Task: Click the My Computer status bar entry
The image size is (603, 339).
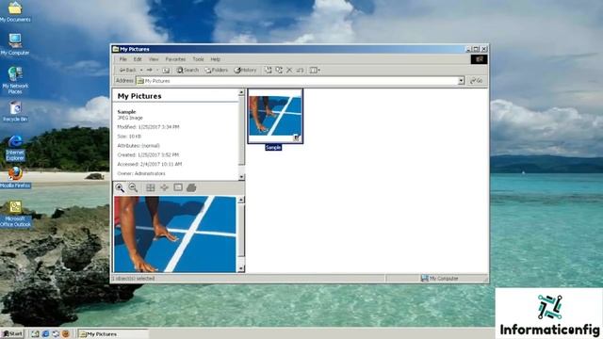Action: point(440,279)
